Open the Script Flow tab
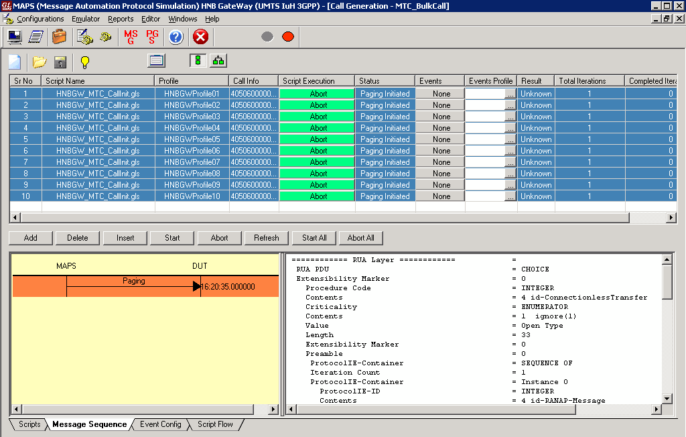 pyautogui.click(x=215, y=424)
